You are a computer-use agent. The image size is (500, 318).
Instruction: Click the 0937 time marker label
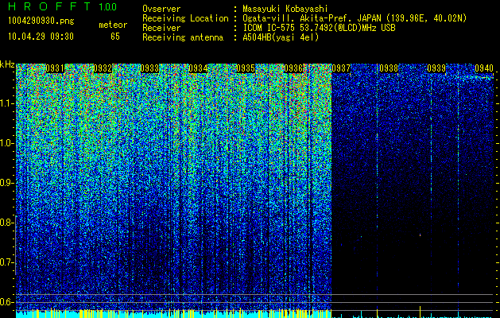click(x=341, y=68)
